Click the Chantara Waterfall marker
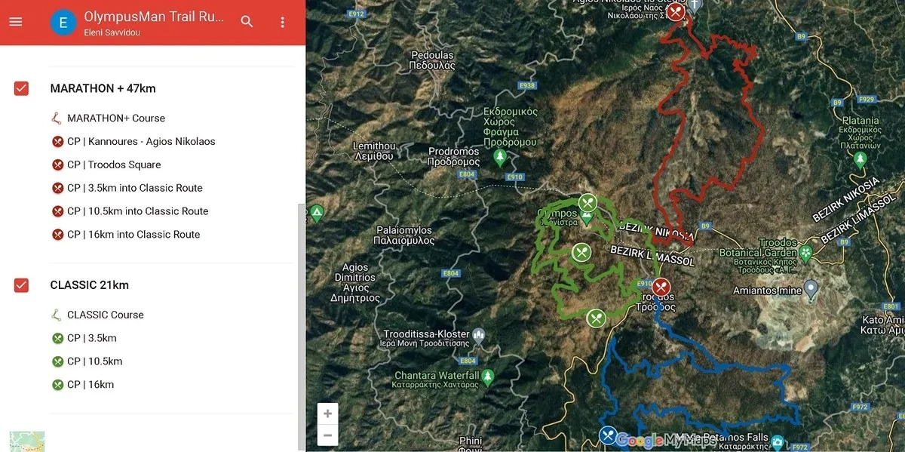This screenshot has height=452, width=905. tap(488, 375)
